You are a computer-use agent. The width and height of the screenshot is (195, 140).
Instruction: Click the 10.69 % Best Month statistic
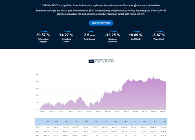(x=135, y=35)
